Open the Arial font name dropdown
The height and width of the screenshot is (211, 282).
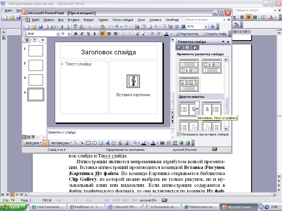coord(58,34)
